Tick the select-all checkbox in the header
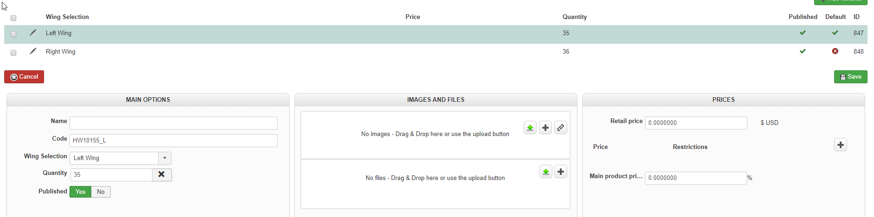 [x=13, y=18]
